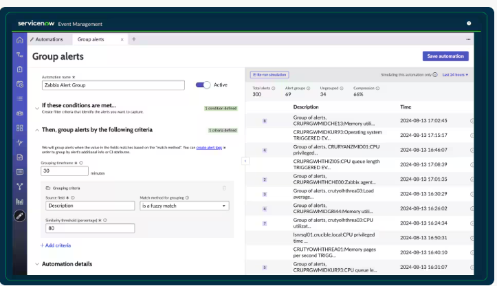This screenshot has height=286, width=497.
Task: Collapse the "Then, group alerts by" criteria section
Action: tap(37, 130)
